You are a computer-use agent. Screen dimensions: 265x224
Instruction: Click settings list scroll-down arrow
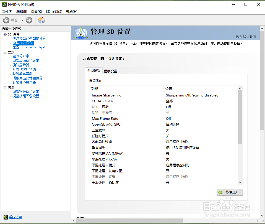(240, 182)
